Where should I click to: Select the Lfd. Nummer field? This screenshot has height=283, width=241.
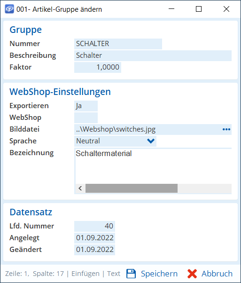coord(94,226)
